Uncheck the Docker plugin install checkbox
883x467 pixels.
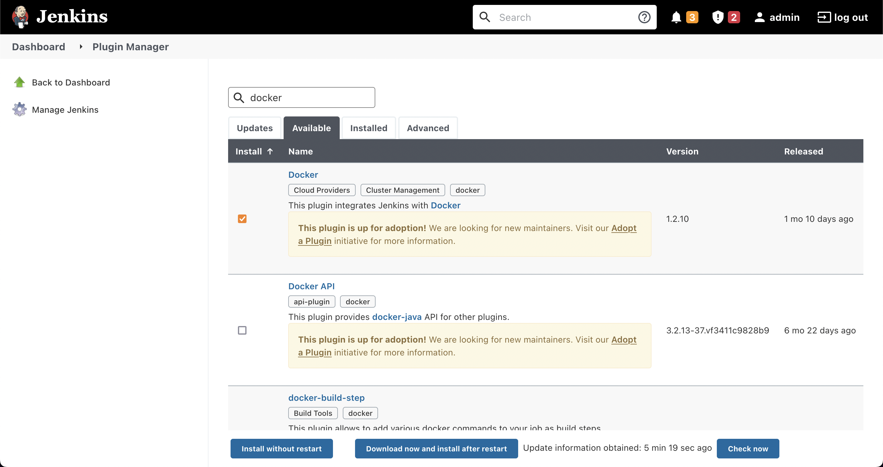click(x=242, y=218)
